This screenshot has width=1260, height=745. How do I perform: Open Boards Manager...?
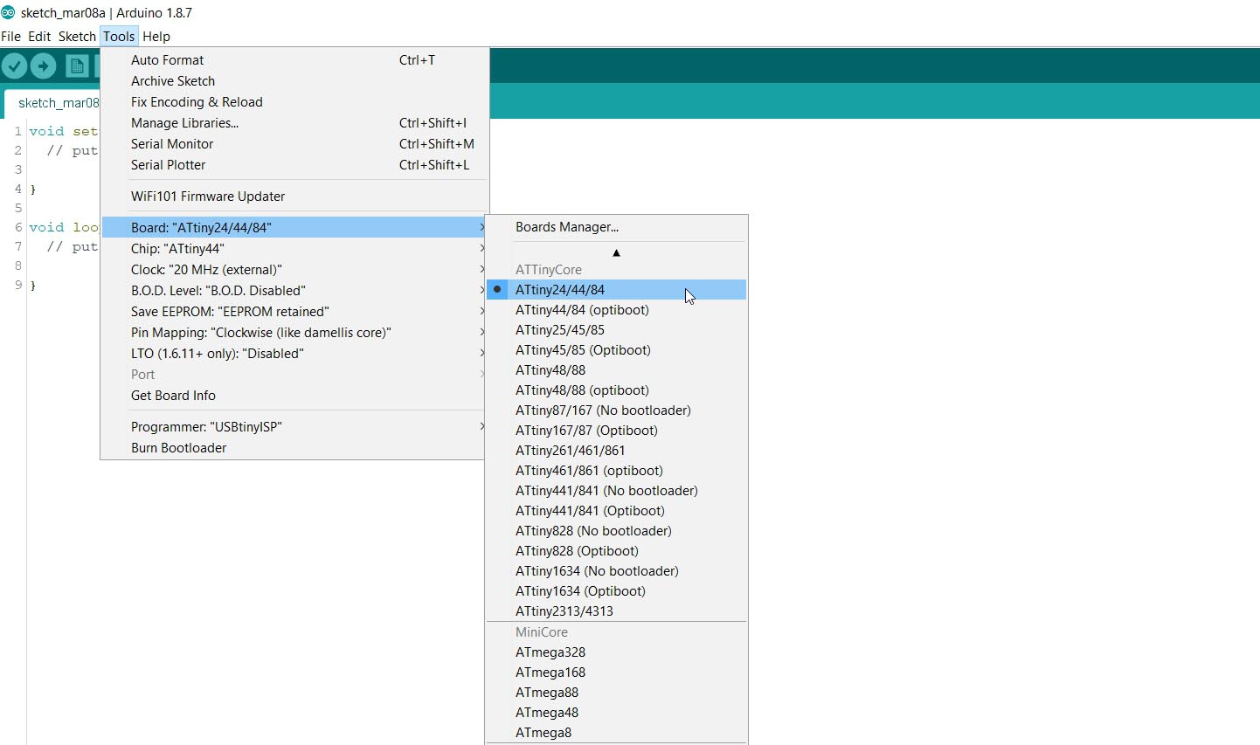616,226
